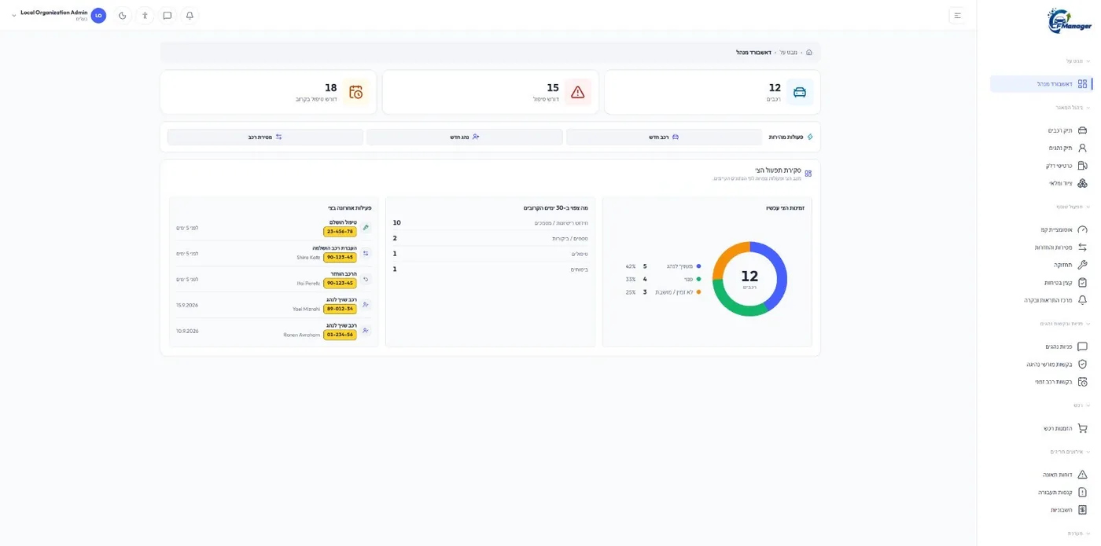This screenshot has height=546, width=1101.
Task: Click the ציוד ומלאי inventory icon
Action: (1082, 183)
